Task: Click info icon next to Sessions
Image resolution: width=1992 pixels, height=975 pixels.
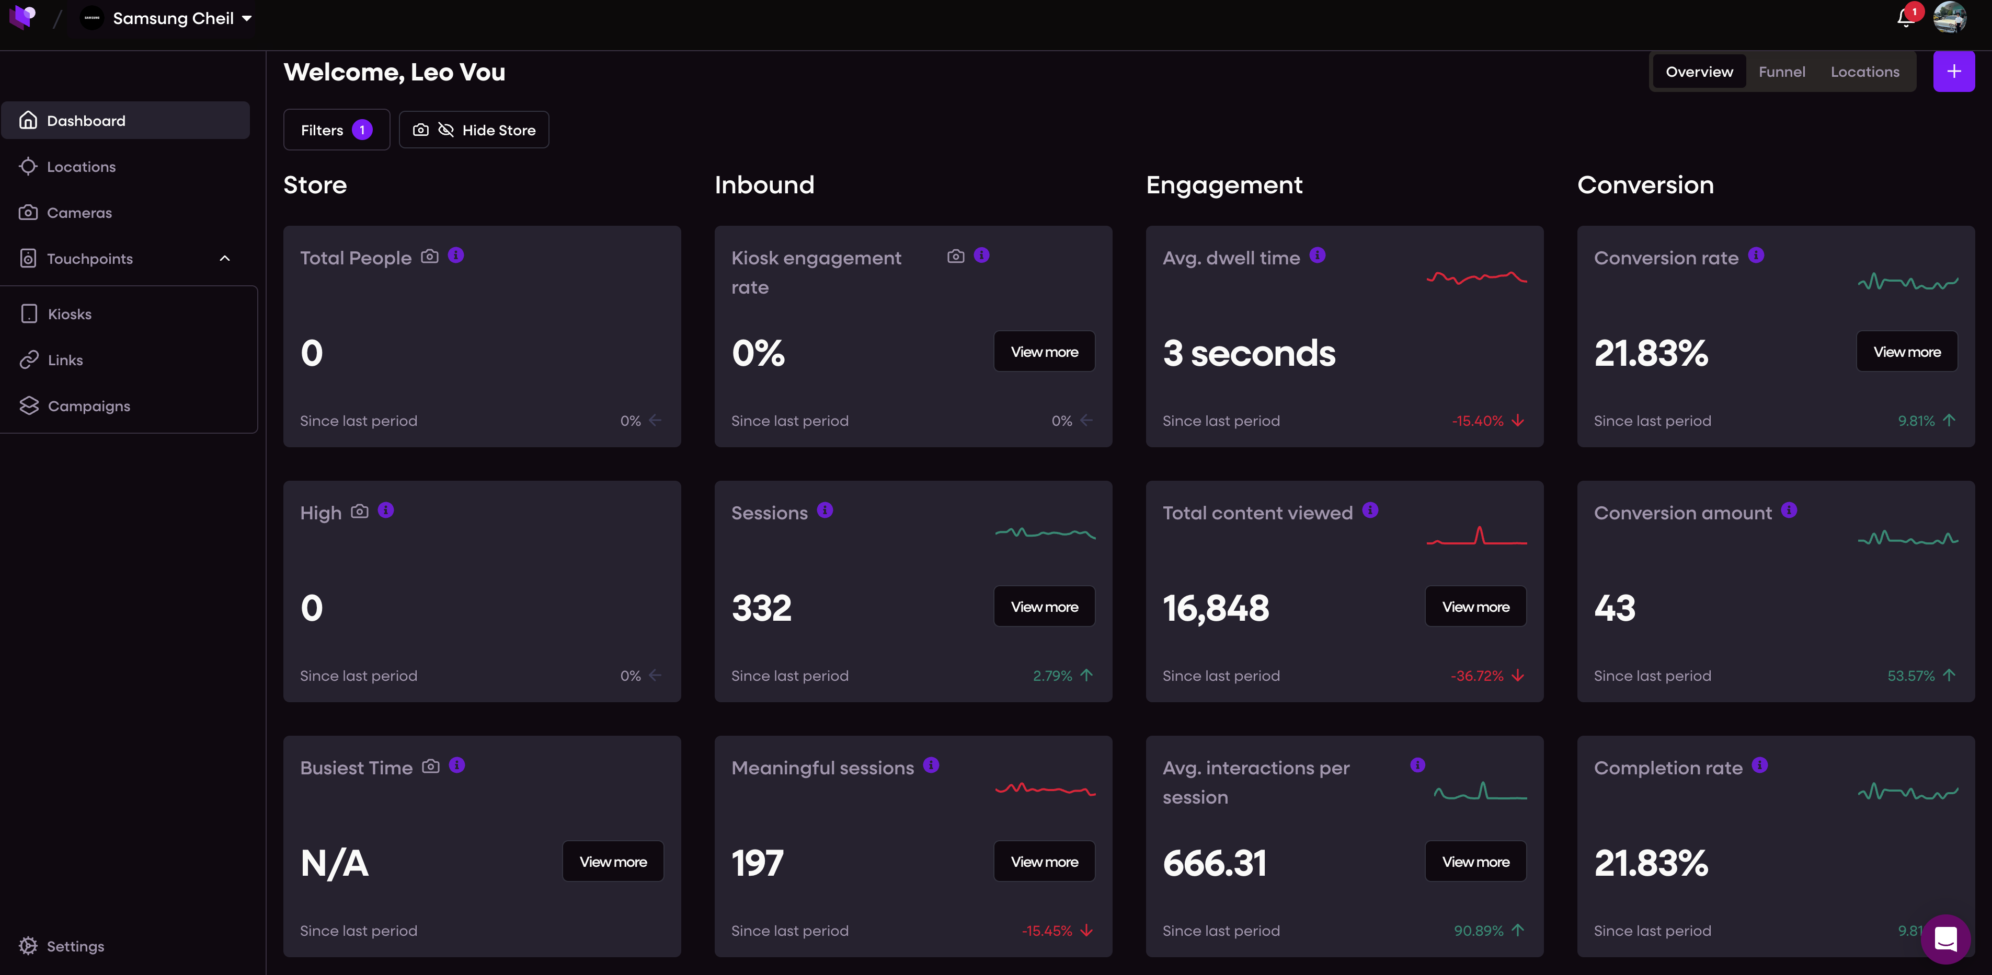Action: [x=825, y=510]
